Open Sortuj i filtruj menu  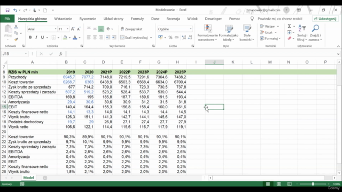[x=302, y=33]
